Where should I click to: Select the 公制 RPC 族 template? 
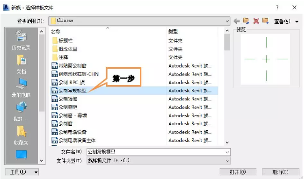click(x=68, y=82)
